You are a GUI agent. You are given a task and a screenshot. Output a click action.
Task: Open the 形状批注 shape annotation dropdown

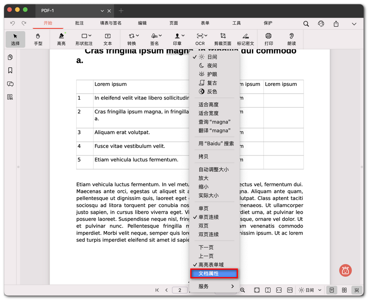(x=84, y=39)
